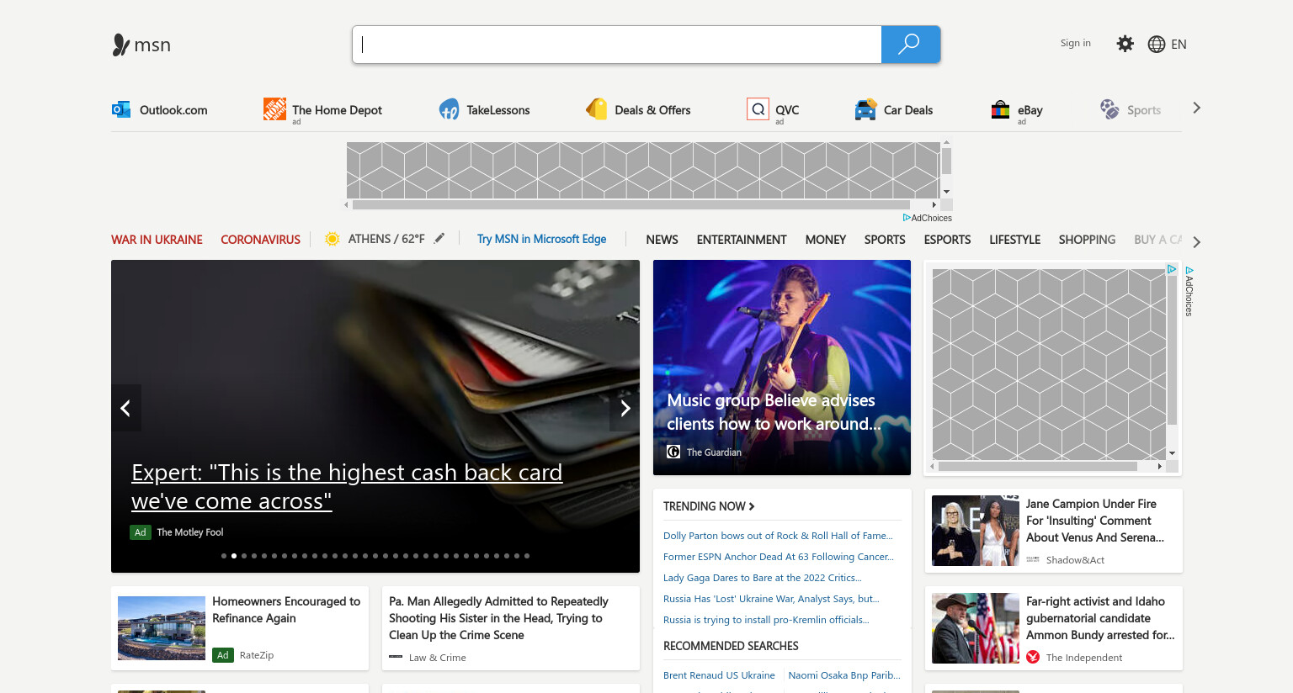Click the TakeLessons icon
Screen dimensions: 1293x693
(449, 109)
